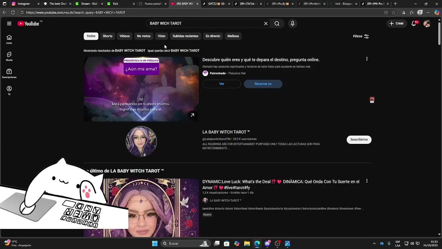Open Suscripciones in the sidebar
442x249 pixels.
pos(9,73)
